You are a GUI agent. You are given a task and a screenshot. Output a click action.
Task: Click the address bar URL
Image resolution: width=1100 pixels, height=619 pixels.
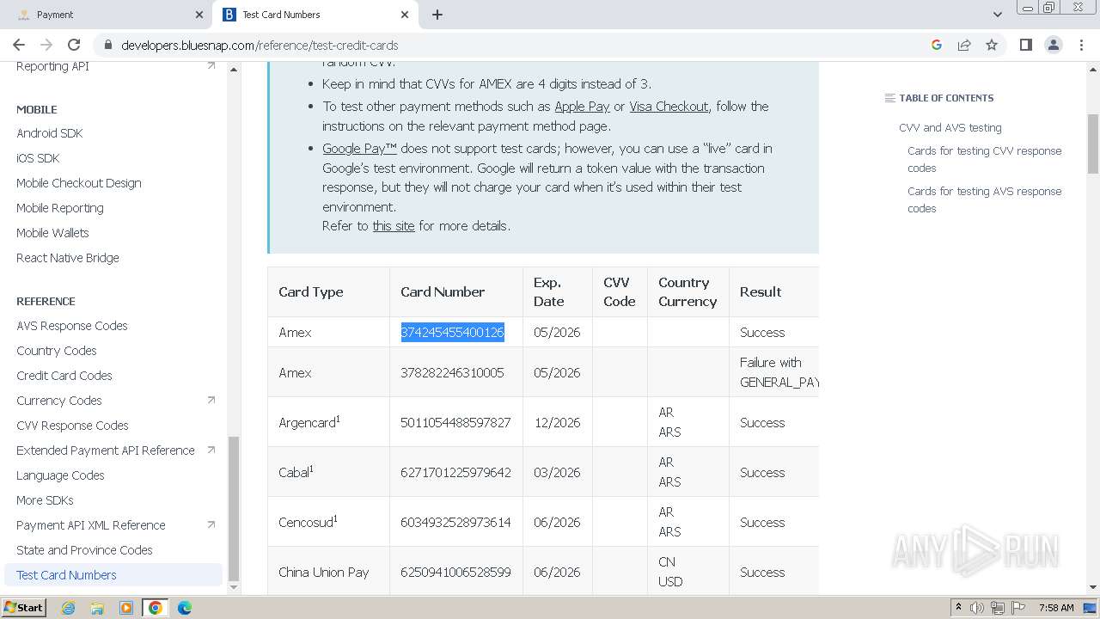click(x=260, y=46)
